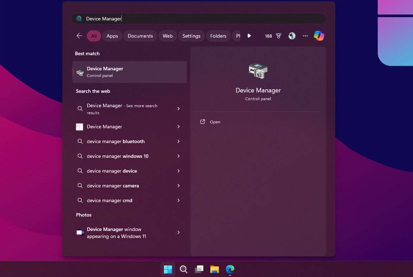
Task: Open the Copilot icon in search header
Action: (319, 36)
